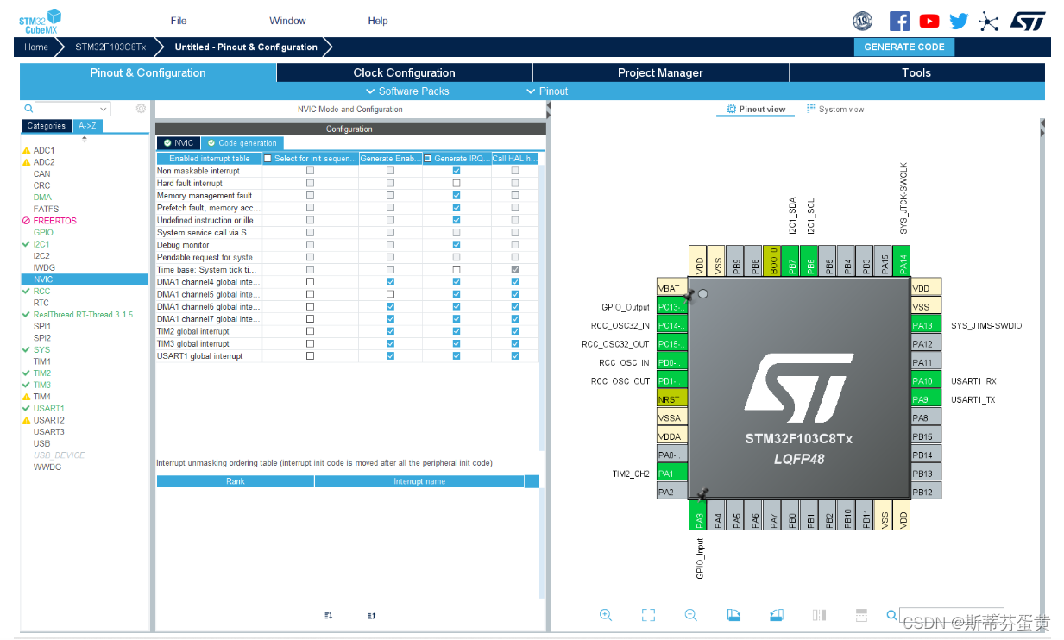Select green pin PA10 on chip
The width and height of the screenshot is (1064, 640).
(926, 381)
